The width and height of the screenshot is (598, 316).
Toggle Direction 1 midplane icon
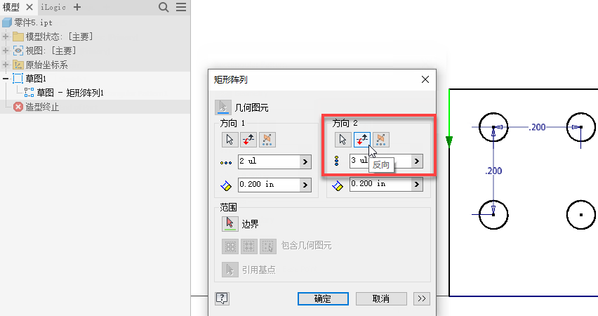[267, 140]
